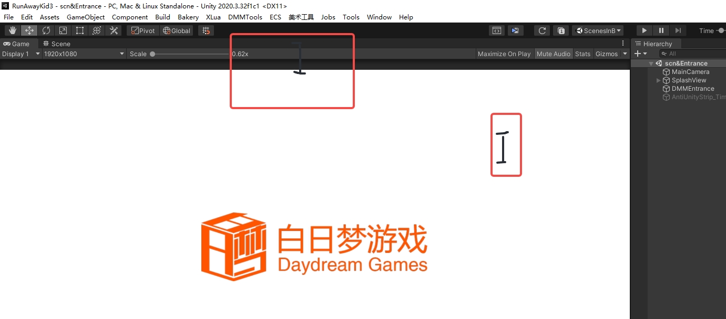Open the DMMTools menu
This screenshot has height=319, width=726.
click(245, 17)
